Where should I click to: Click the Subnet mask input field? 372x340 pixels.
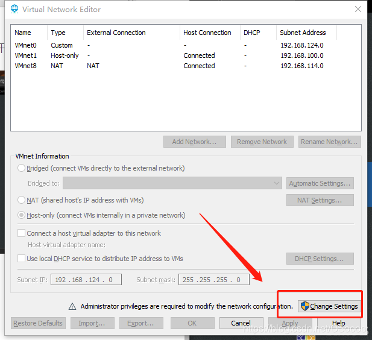coord(214,280)
